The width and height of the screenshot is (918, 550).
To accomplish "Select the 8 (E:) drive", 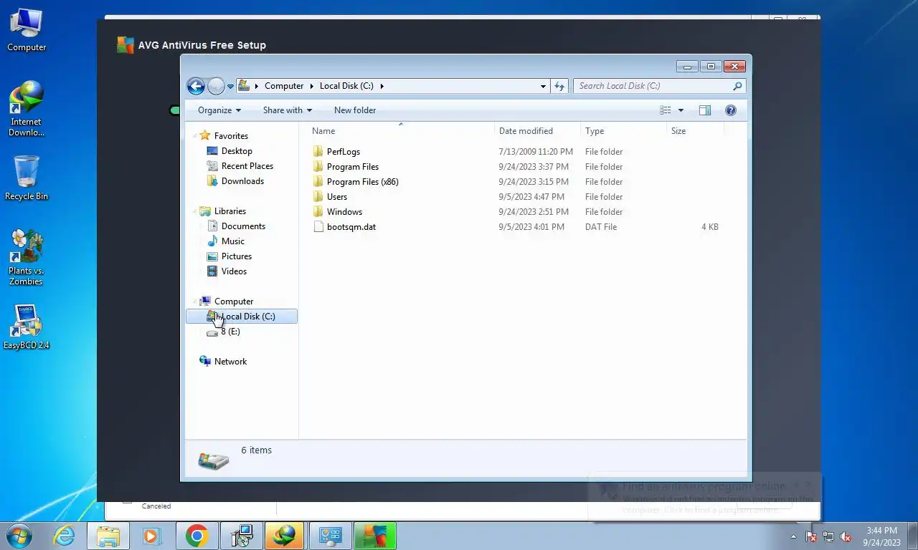I will [x=230, y=332].
